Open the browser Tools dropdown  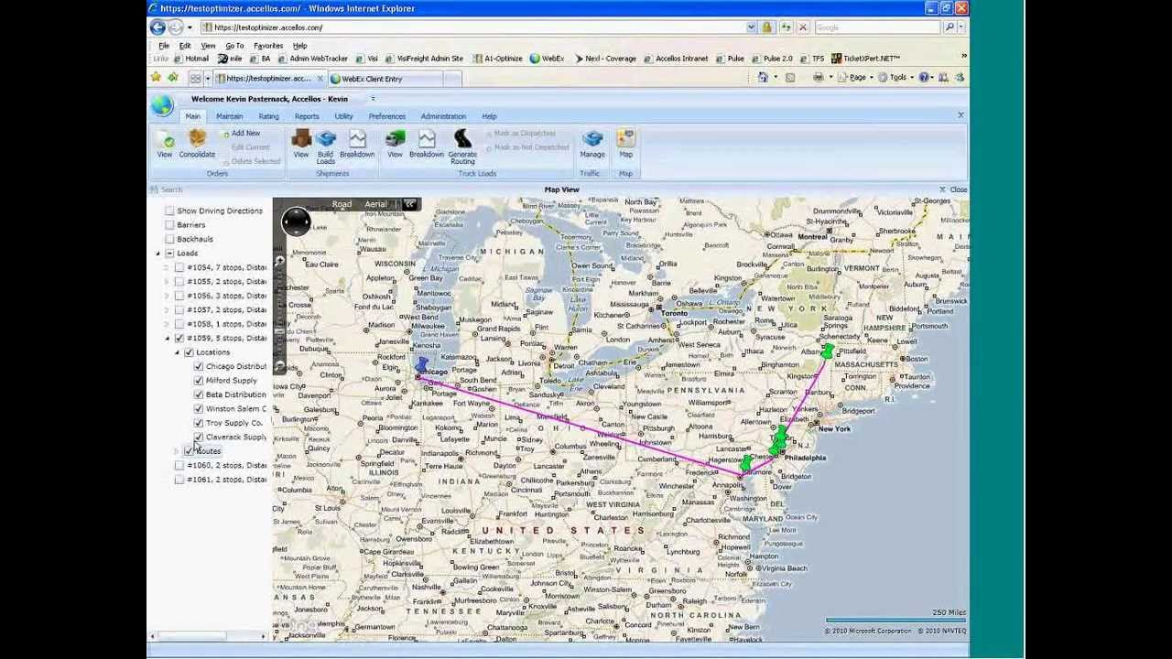coord(897,78)
